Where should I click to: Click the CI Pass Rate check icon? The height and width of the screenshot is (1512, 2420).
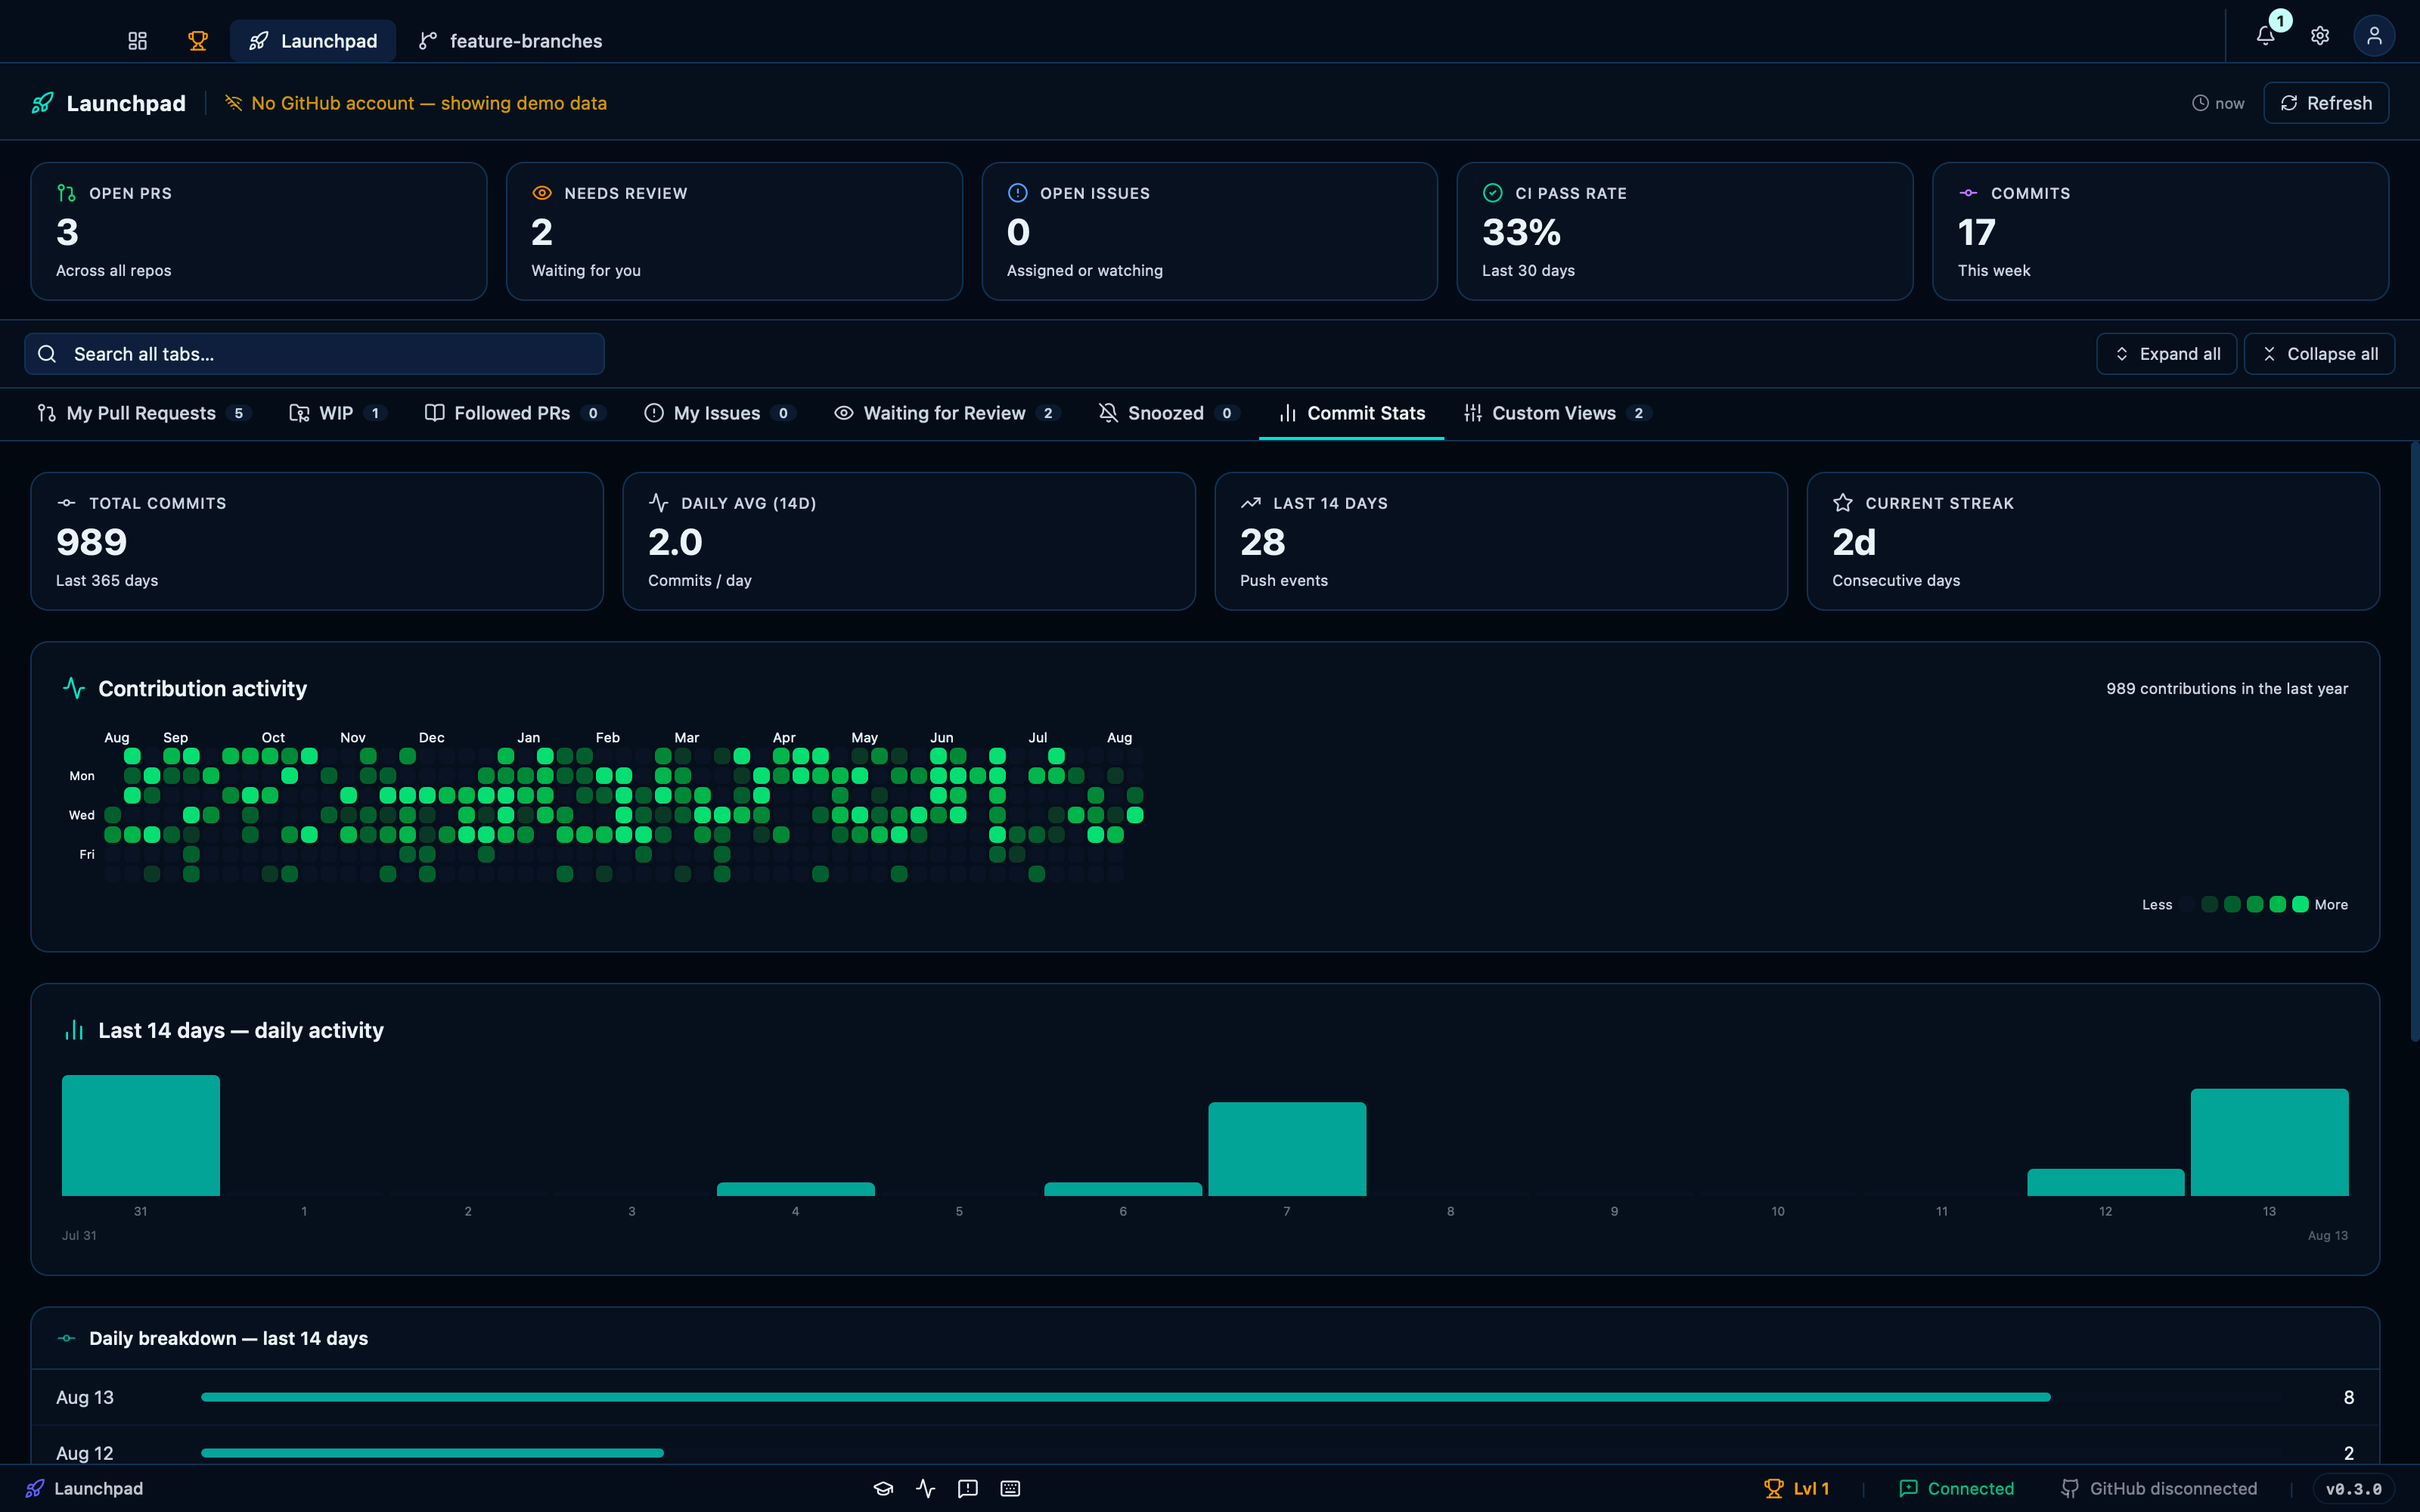coord(1493,193)
